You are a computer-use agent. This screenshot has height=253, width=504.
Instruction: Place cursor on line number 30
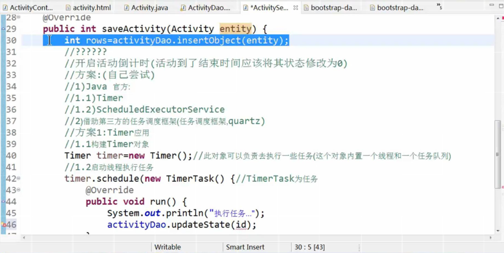tap(11, 40)
